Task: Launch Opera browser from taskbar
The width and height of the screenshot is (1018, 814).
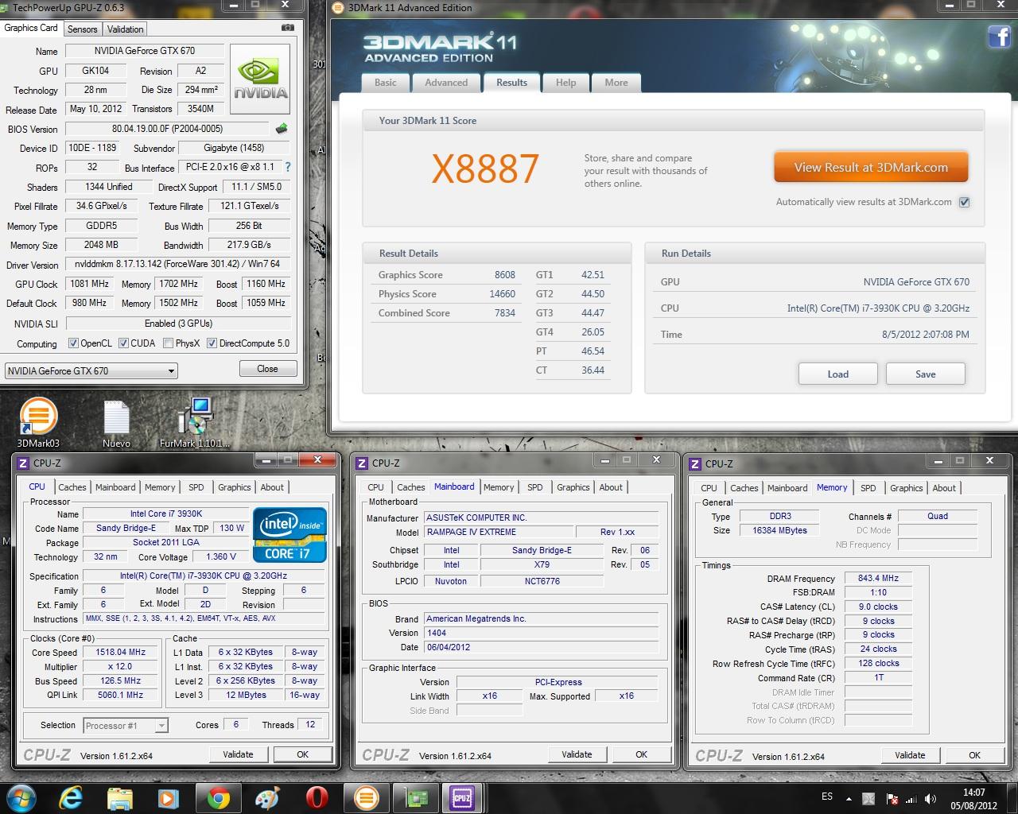Action: 317,797
